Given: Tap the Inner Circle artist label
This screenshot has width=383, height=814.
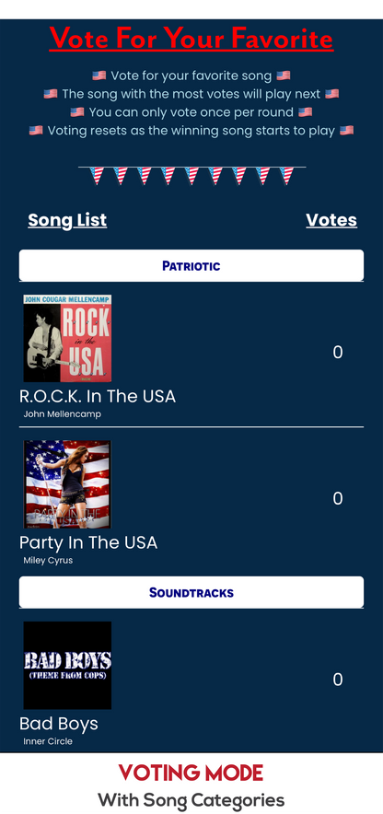Looking at the screenshot, I should [48, 741].
